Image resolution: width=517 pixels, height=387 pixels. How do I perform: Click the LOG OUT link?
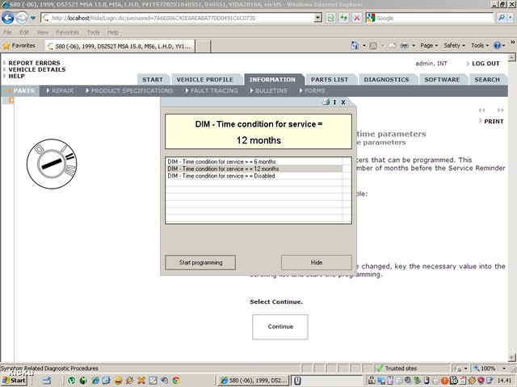click(485, 64)
